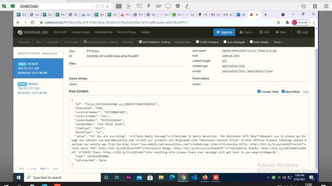Close the active webhook.site tab
Viewport: 332px width, 186px height.
(257, 14)
